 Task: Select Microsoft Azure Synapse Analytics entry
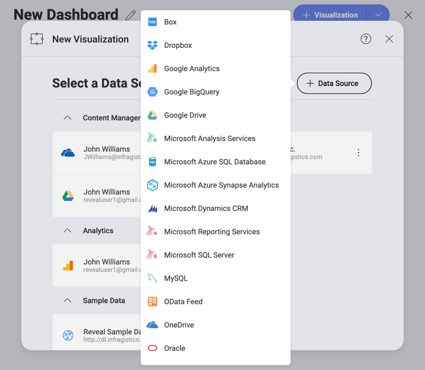coord(216,185)
